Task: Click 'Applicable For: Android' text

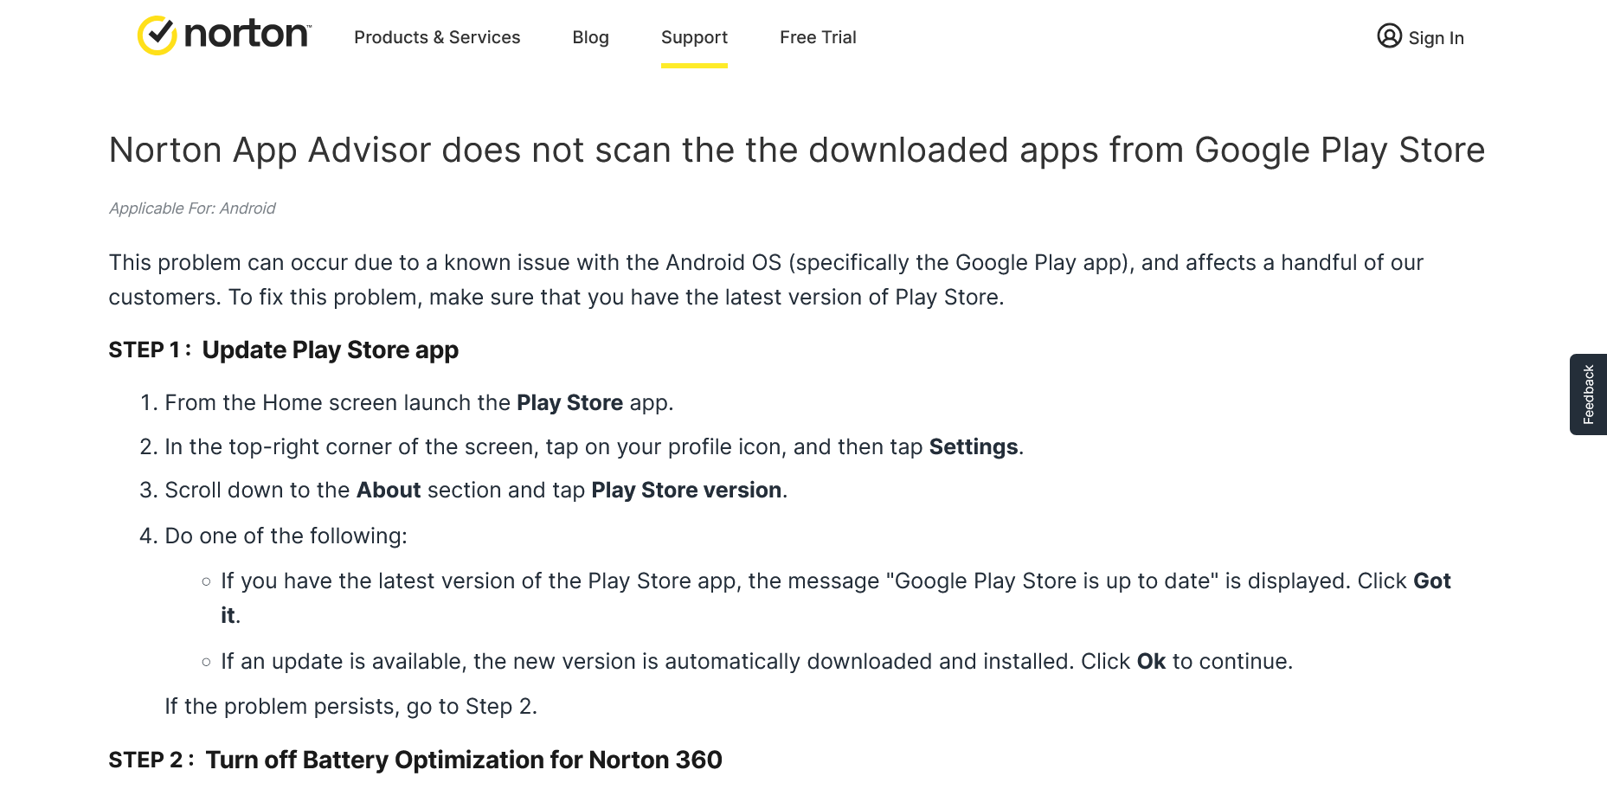Action: pos(192,208)
